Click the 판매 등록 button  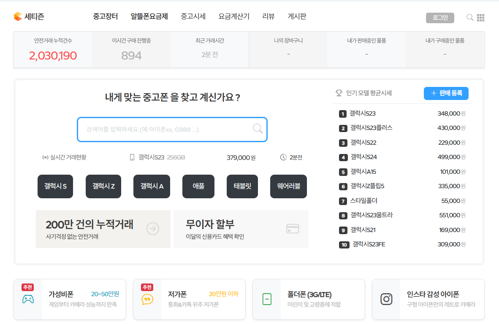coord(446,93)
